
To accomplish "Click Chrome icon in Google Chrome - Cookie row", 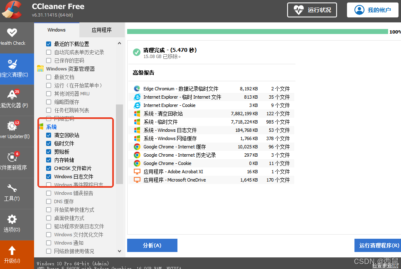I will tap(137, 163).
